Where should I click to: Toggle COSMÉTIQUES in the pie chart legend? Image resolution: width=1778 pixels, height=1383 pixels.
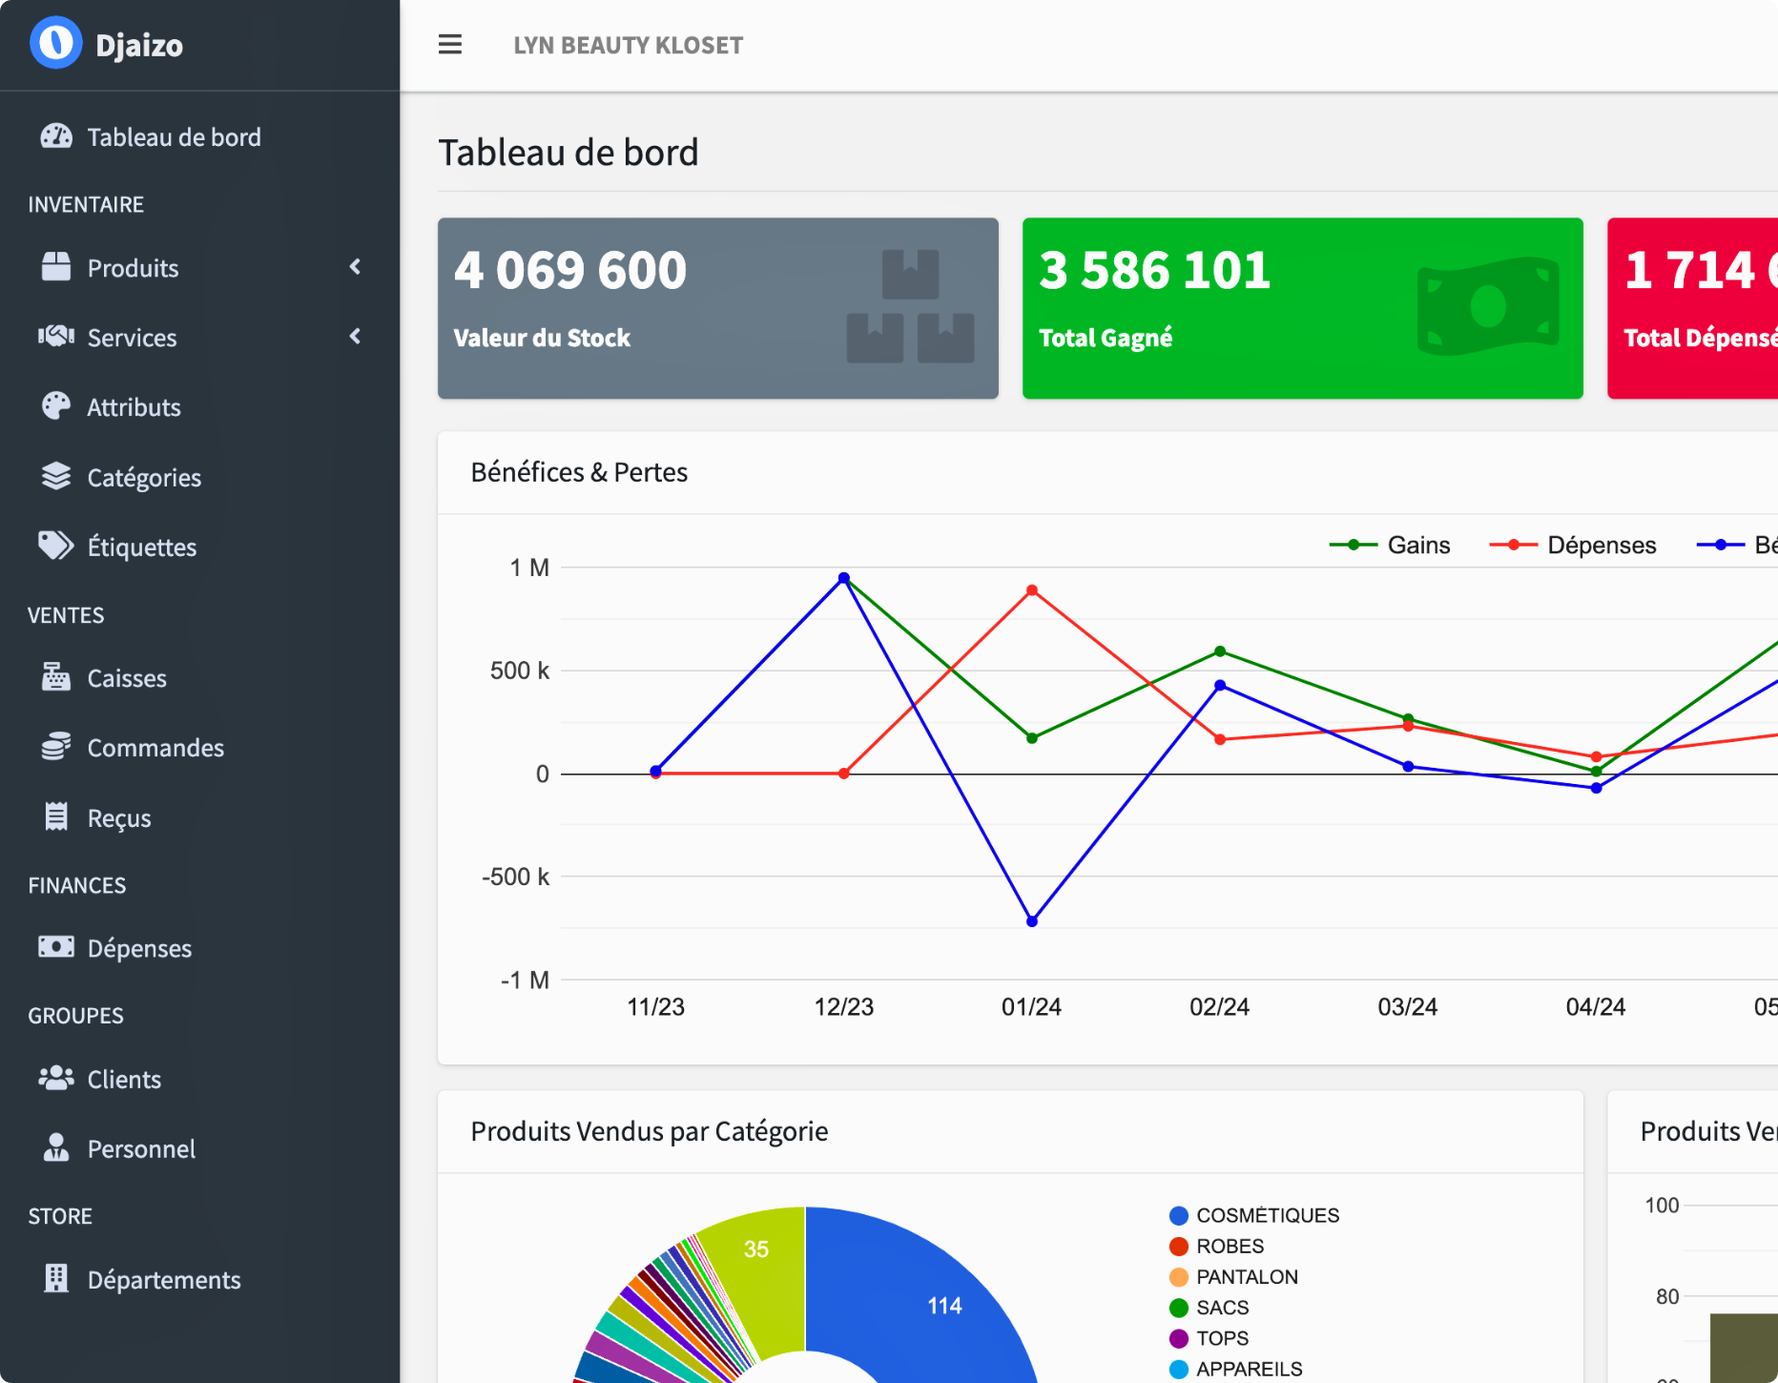point(1255,1215)
